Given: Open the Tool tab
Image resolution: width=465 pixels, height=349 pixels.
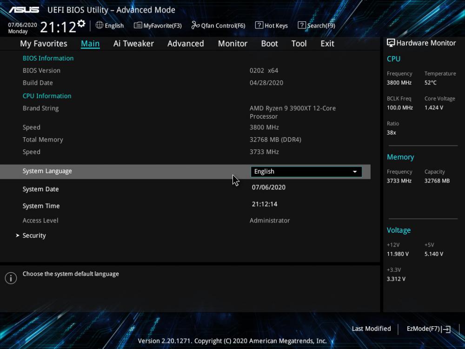Looking at the screenshot, I should [x=299, y=44].
